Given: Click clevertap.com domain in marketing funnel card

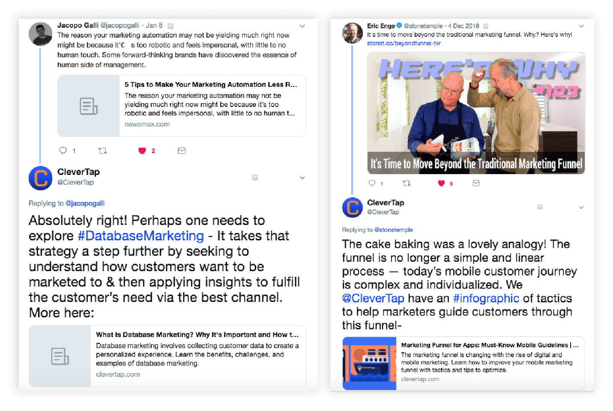Looking at the screenshot, I should [x=420, y=379].
